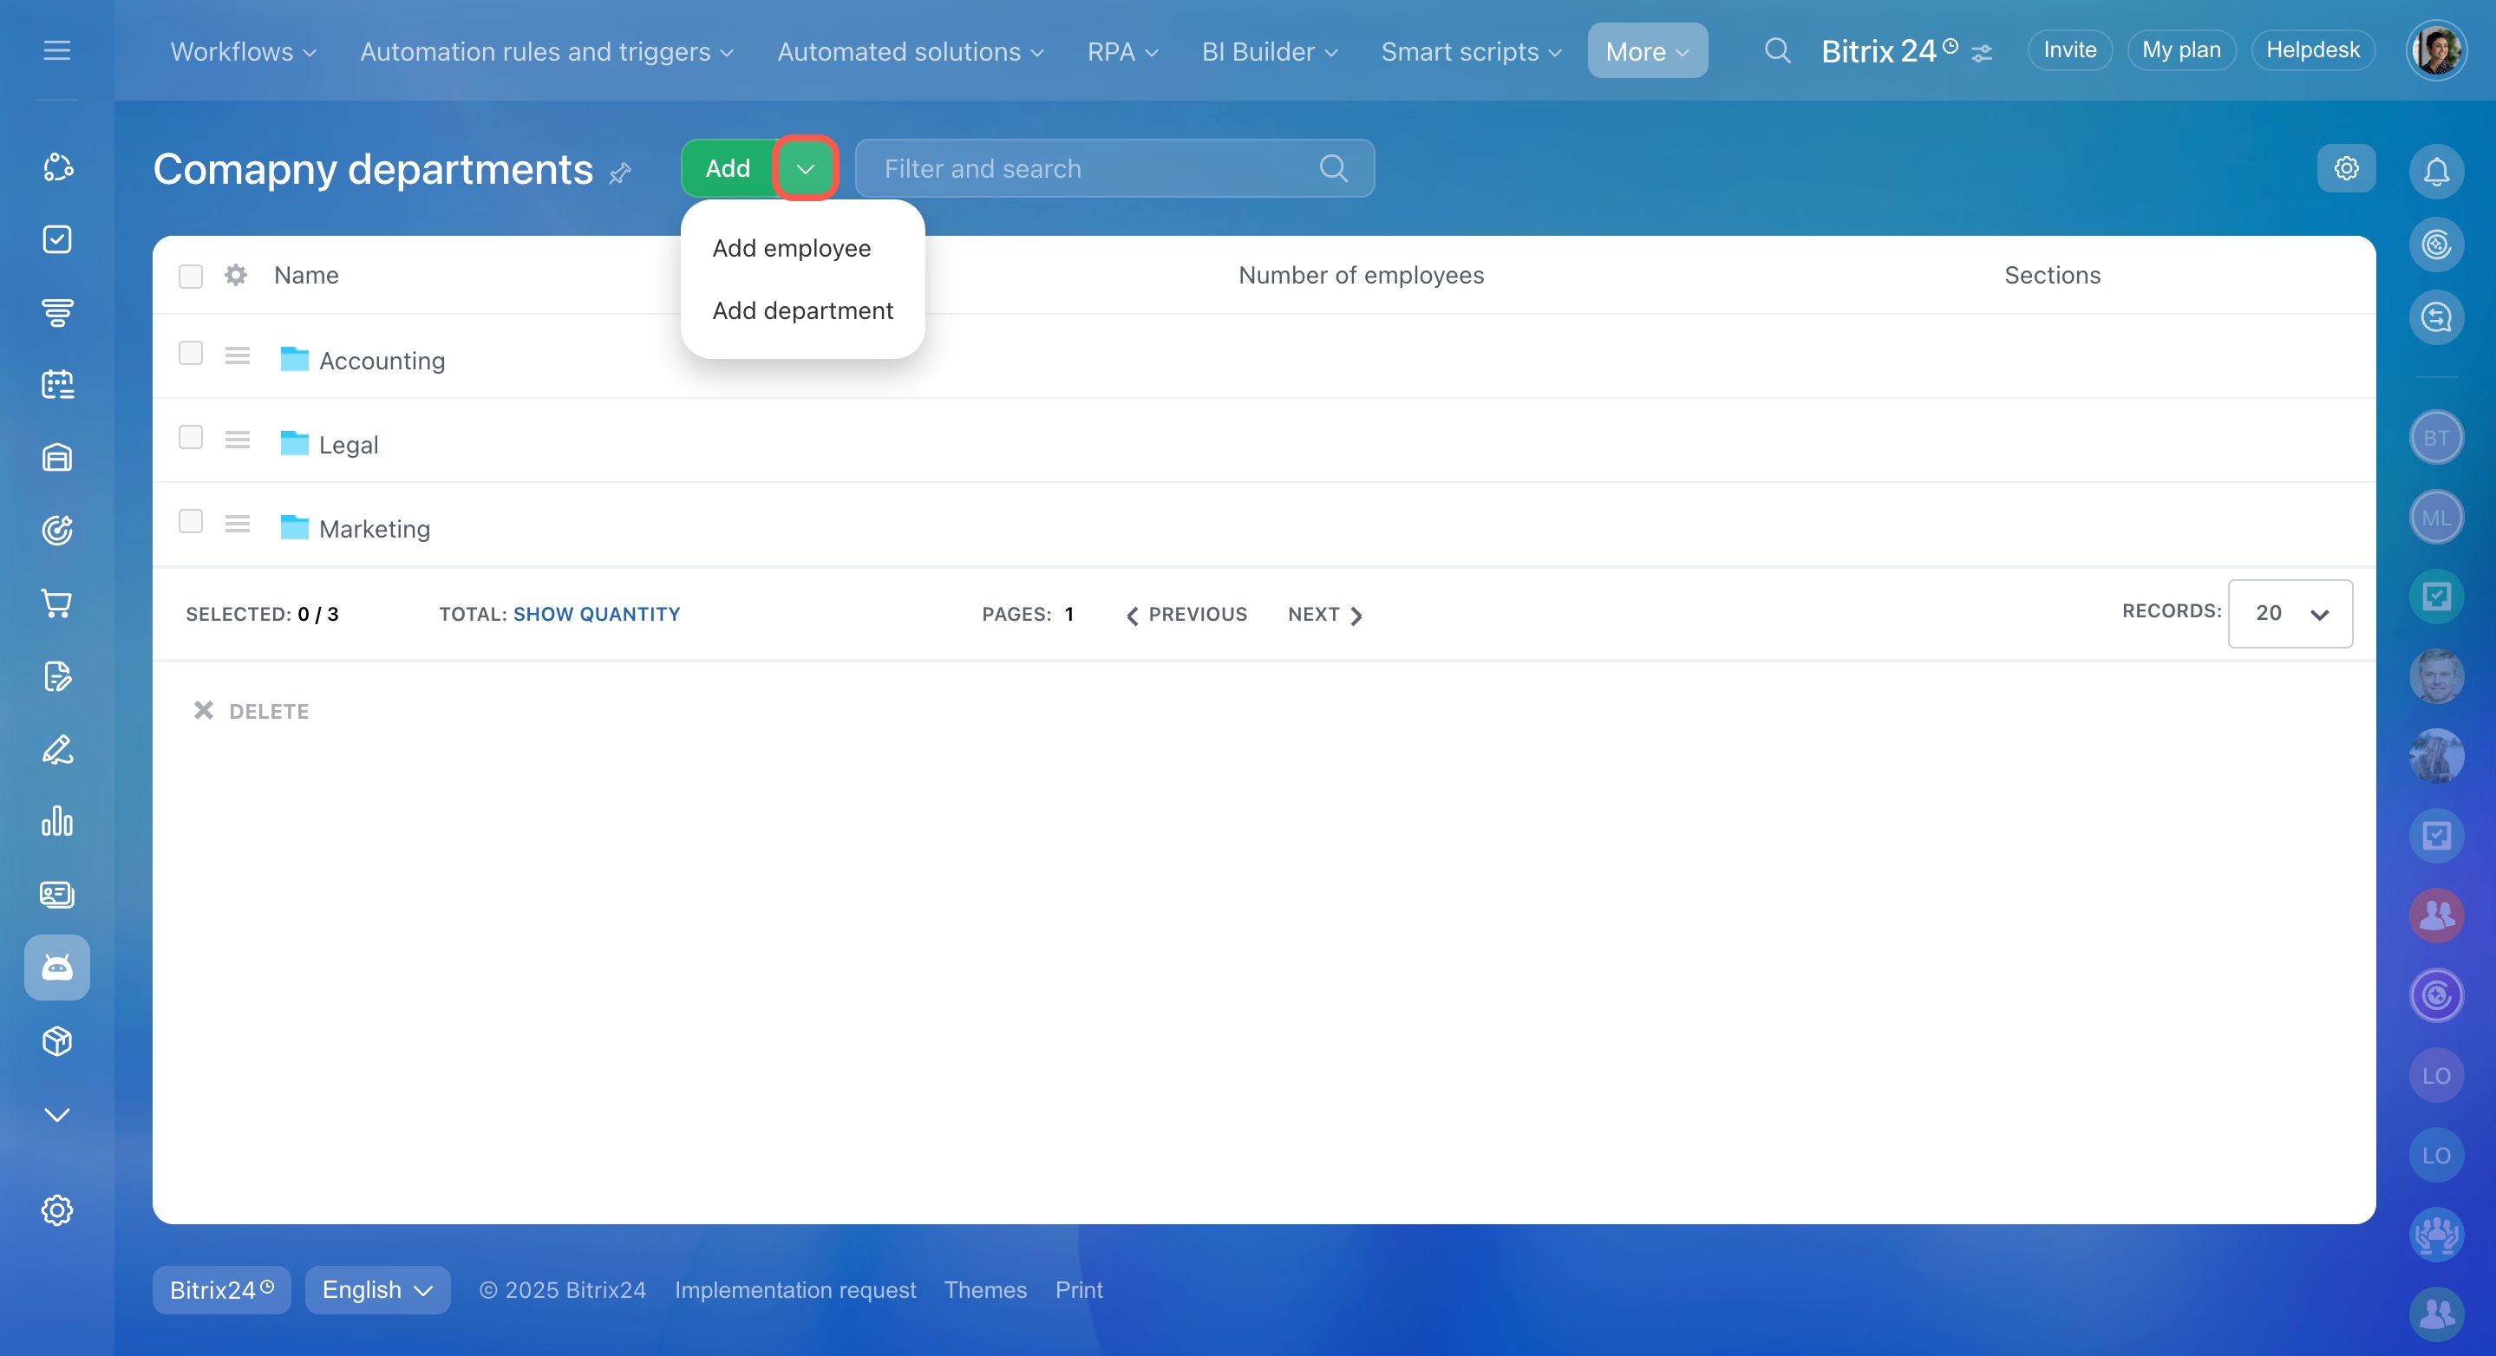The width and height of the screenshot is (2496, 1356).
Task: Open the Tasks checkmark icon in the left sidebar
Action: point(57,239)
